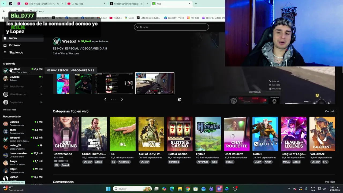Screen dimensions: 343x193
Task: Open MikePhantom offline channel
Action: 23,94
